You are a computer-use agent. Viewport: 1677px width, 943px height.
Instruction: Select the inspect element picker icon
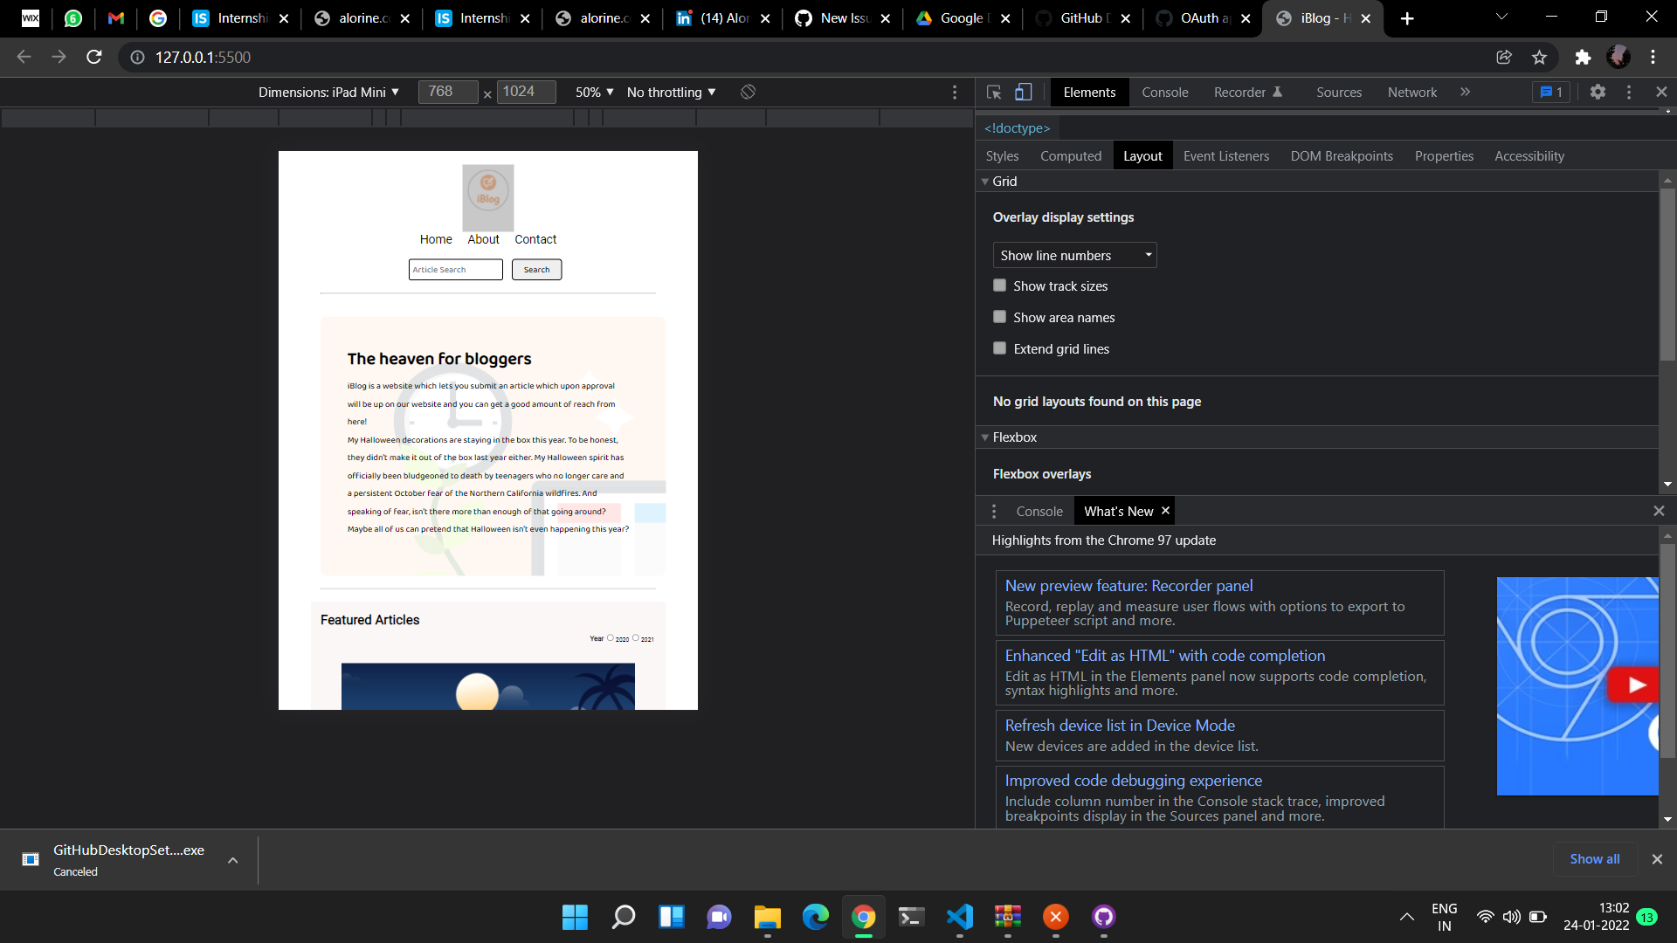[992, 92]
